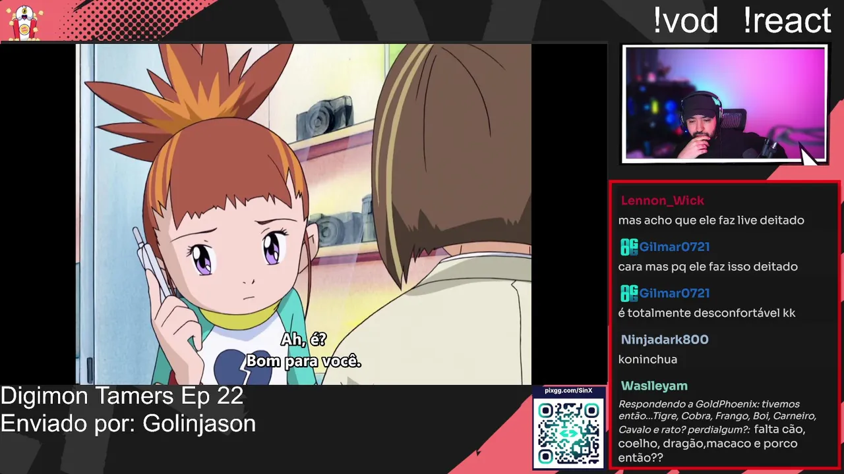Click the 'Digimon Tamers Ep 22' title
Screen dimensions: 844x474
click(122, 396)
